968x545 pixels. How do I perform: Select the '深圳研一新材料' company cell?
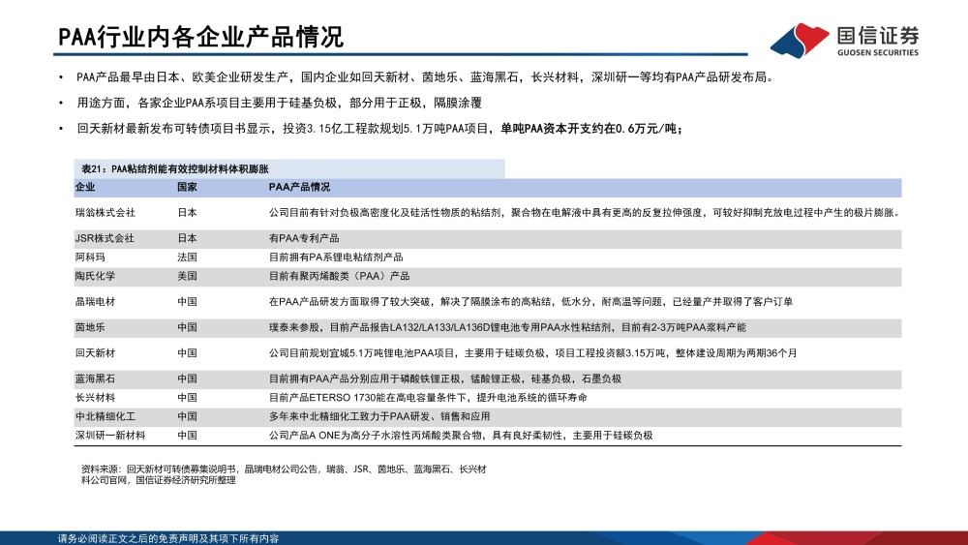pyautogui.click(x=110, y=436)
